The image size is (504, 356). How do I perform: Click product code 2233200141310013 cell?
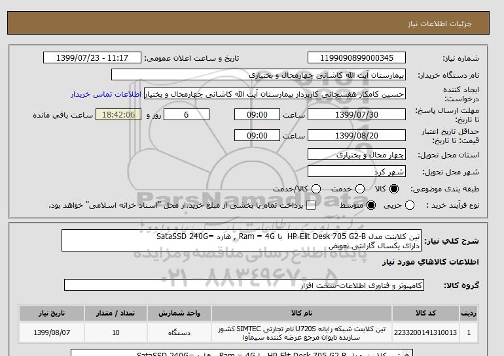coord(425,332)
